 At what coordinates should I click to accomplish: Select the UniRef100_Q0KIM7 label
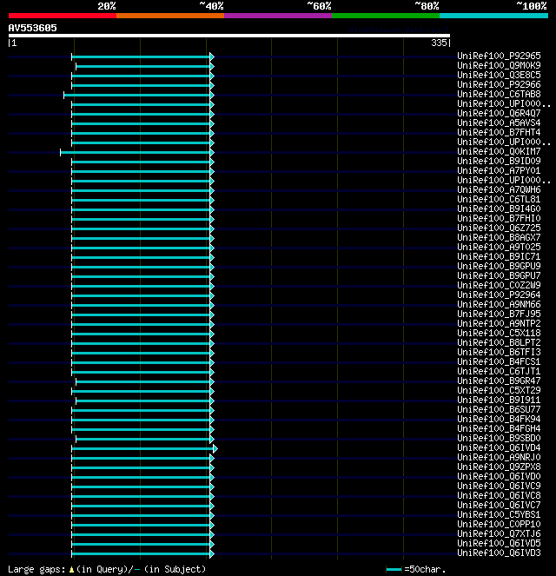[499, 151]
